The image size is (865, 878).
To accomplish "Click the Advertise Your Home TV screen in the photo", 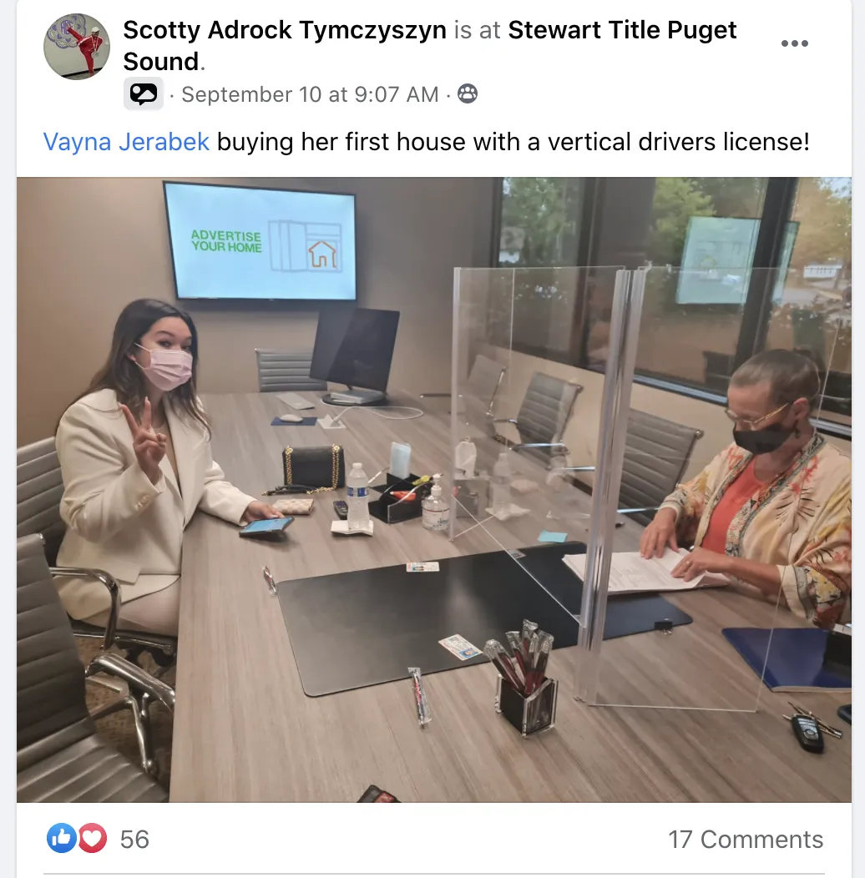I will 261,242.
